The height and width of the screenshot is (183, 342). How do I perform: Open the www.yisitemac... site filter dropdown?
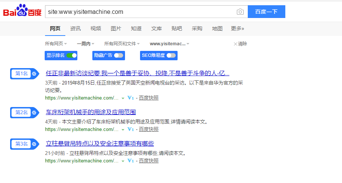[169, 44]
